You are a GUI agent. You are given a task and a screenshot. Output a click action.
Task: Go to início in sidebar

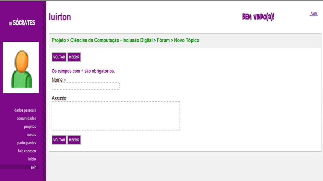[x=32, y=159]
